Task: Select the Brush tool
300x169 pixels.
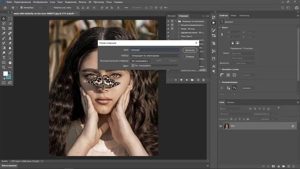Action: [x=4, y=38]
